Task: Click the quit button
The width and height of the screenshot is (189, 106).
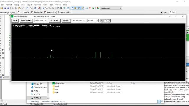Action: pyautogui.click(x=15, y=21)
